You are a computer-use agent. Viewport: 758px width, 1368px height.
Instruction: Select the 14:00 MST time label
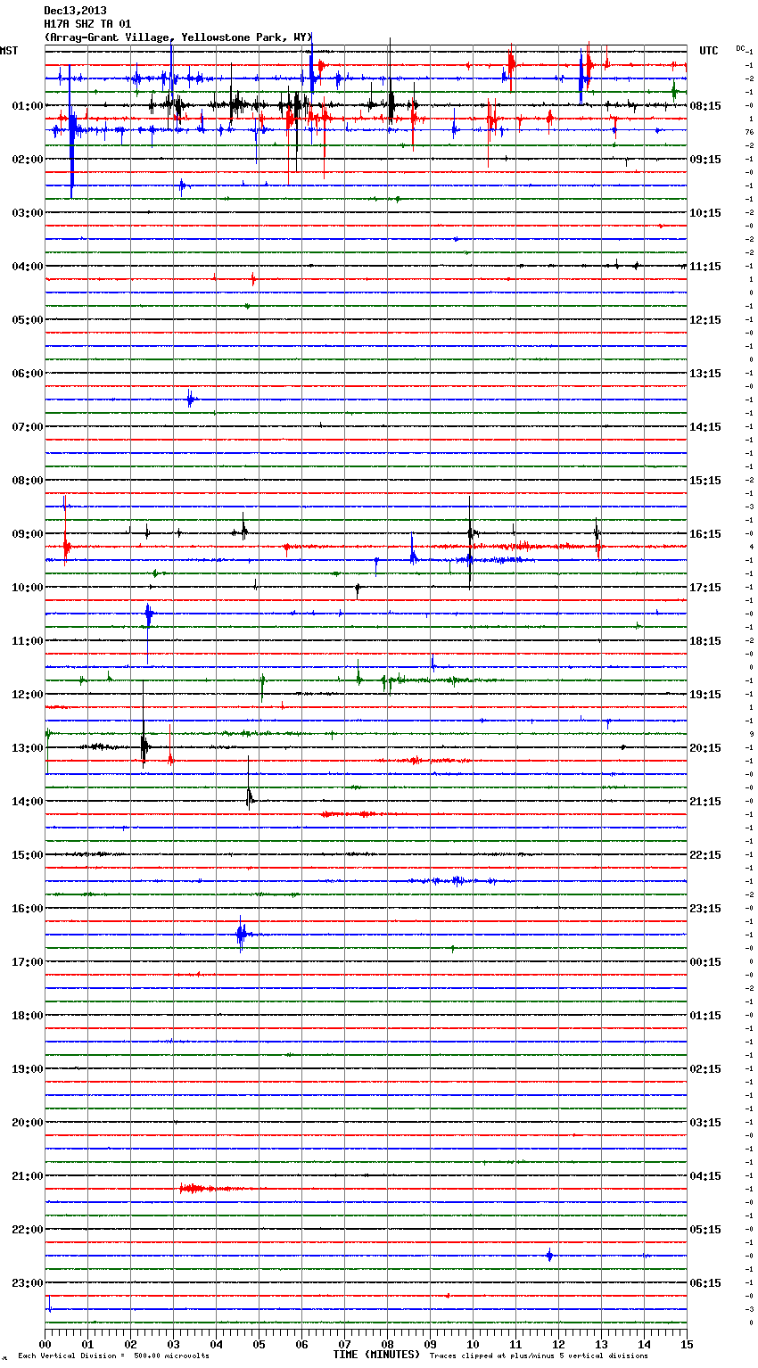tap(28, 802)
